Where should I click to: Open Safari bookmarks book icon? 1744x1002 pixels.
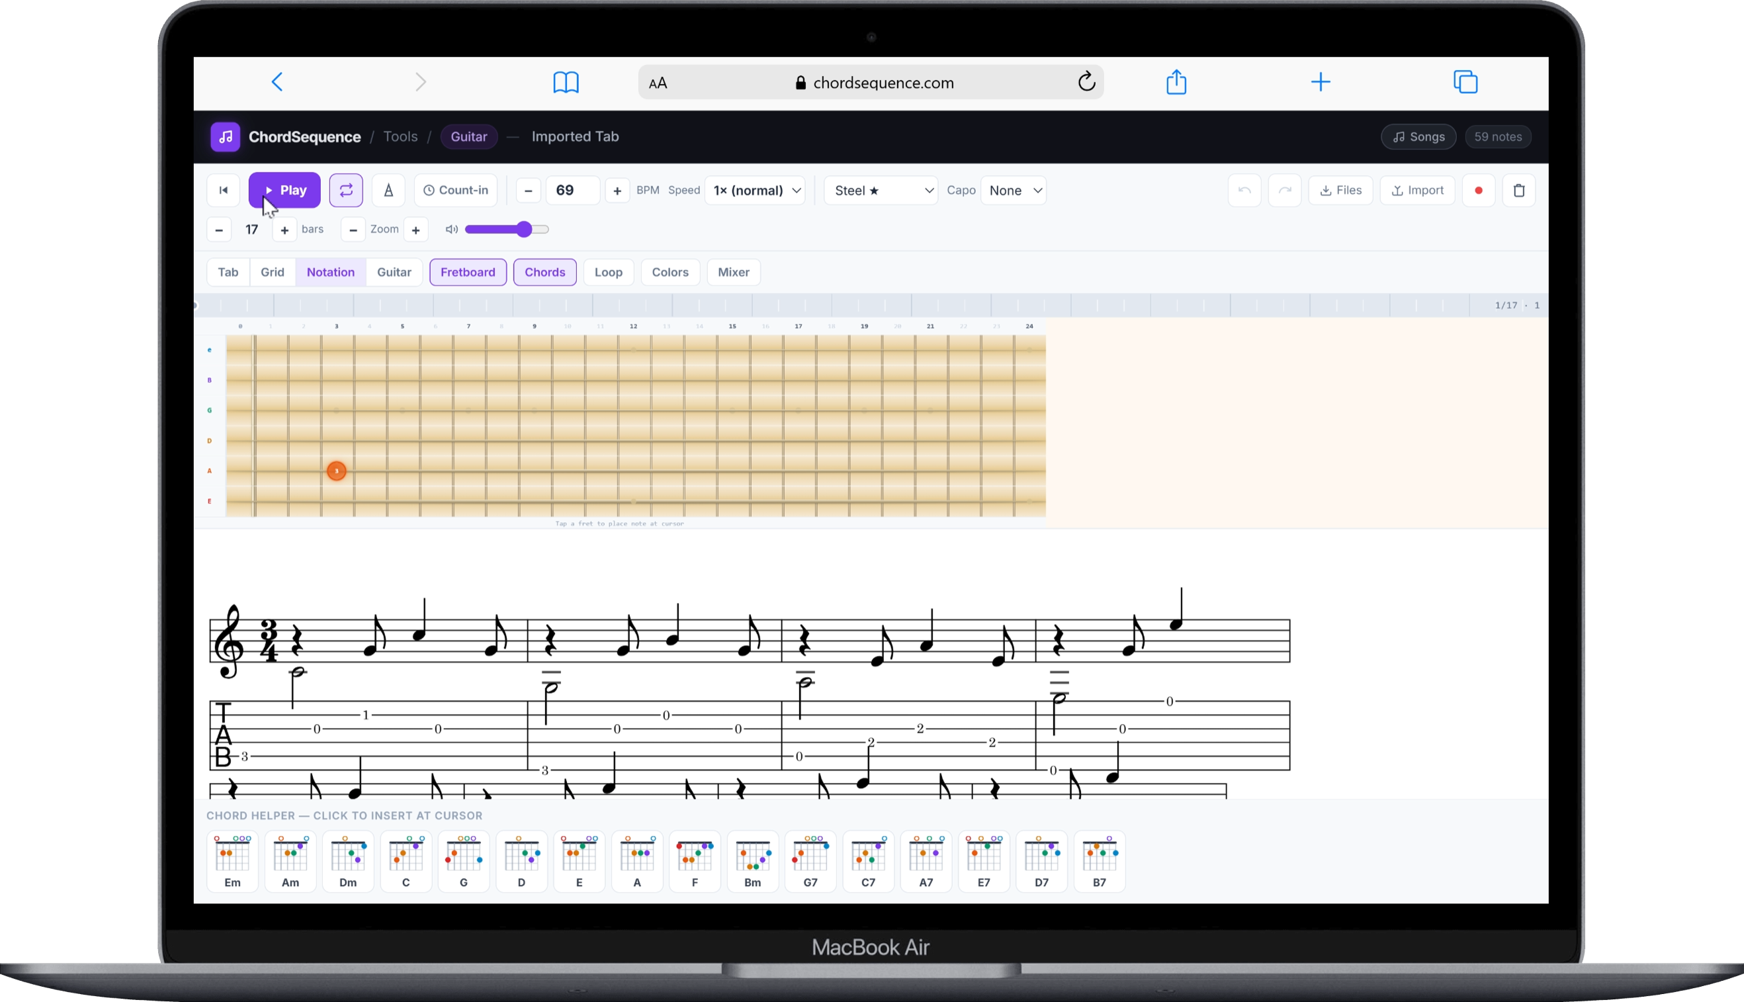click(566, 83)
